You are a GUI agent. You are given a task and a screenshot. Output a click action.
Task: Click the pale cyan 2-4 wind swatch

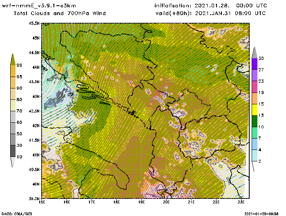255,156
